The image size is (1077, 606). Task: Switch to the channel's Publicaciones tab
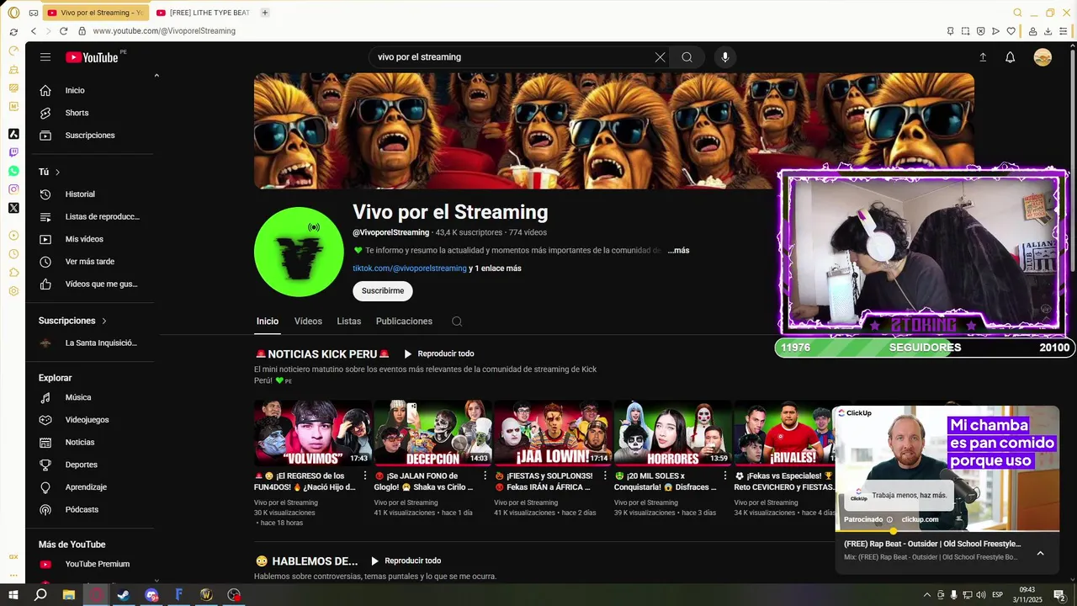(x=404, y=322)
